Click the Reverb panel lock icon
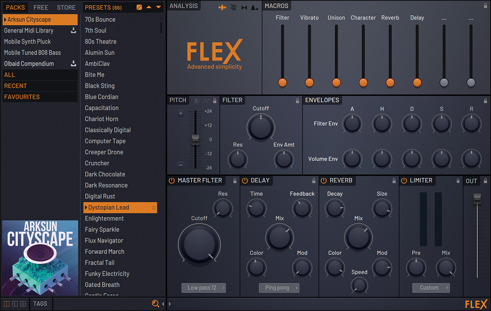The height and width of the screenshot is (311, 491). click(394, 181)
